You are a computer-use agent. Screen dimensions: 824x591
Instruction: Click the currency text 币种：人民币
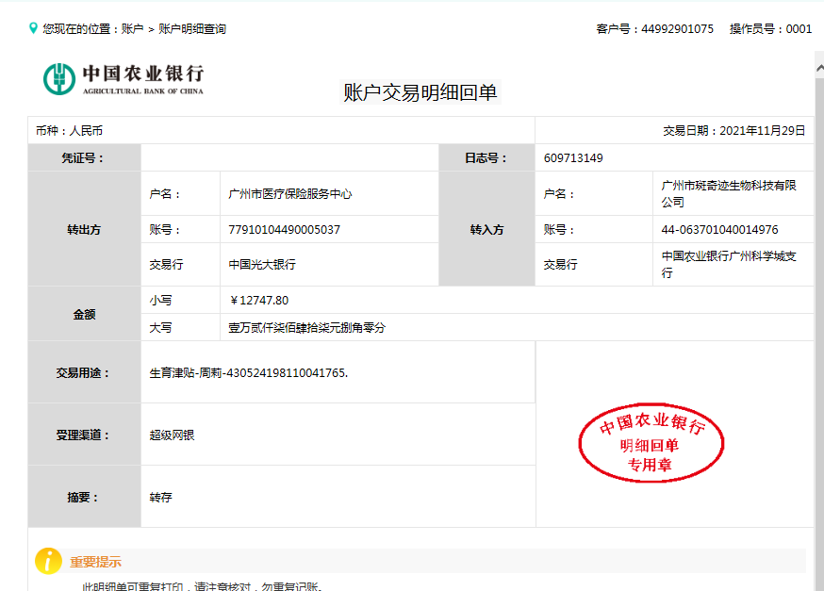[69, 131]
